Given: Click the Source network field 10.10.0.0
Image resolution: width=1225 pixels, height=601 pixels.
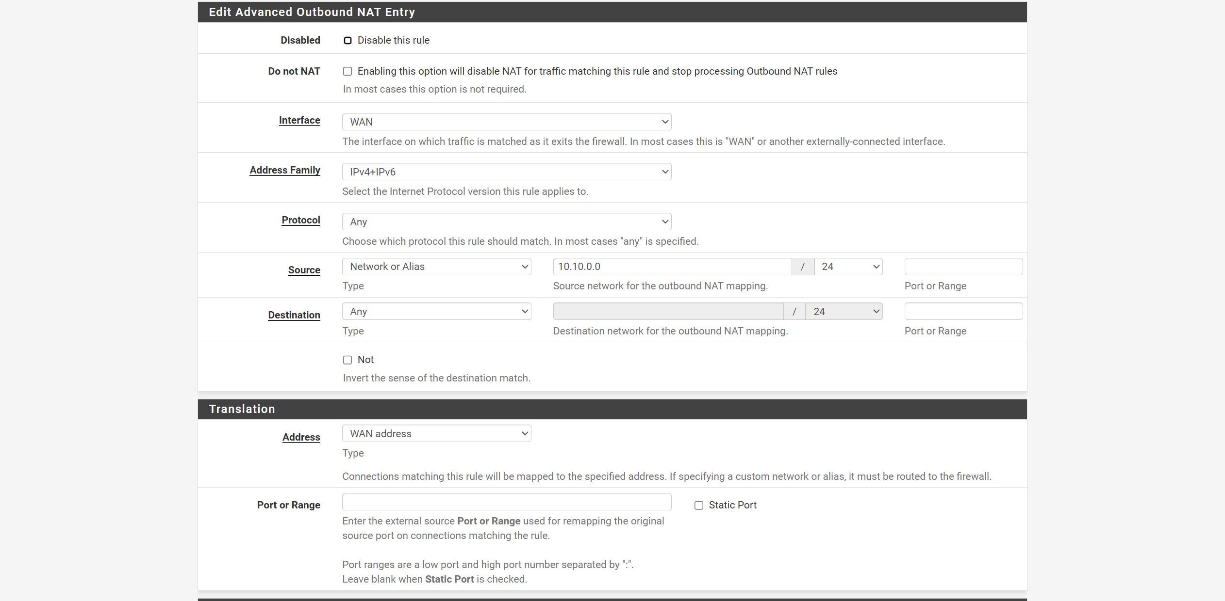Looking at the screenshot, I should coord(672,267).
